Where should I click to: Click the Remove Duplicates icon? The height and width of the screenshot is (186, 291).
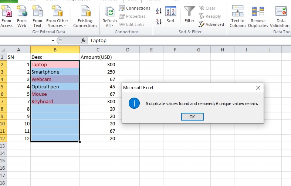tap(258, 11)
